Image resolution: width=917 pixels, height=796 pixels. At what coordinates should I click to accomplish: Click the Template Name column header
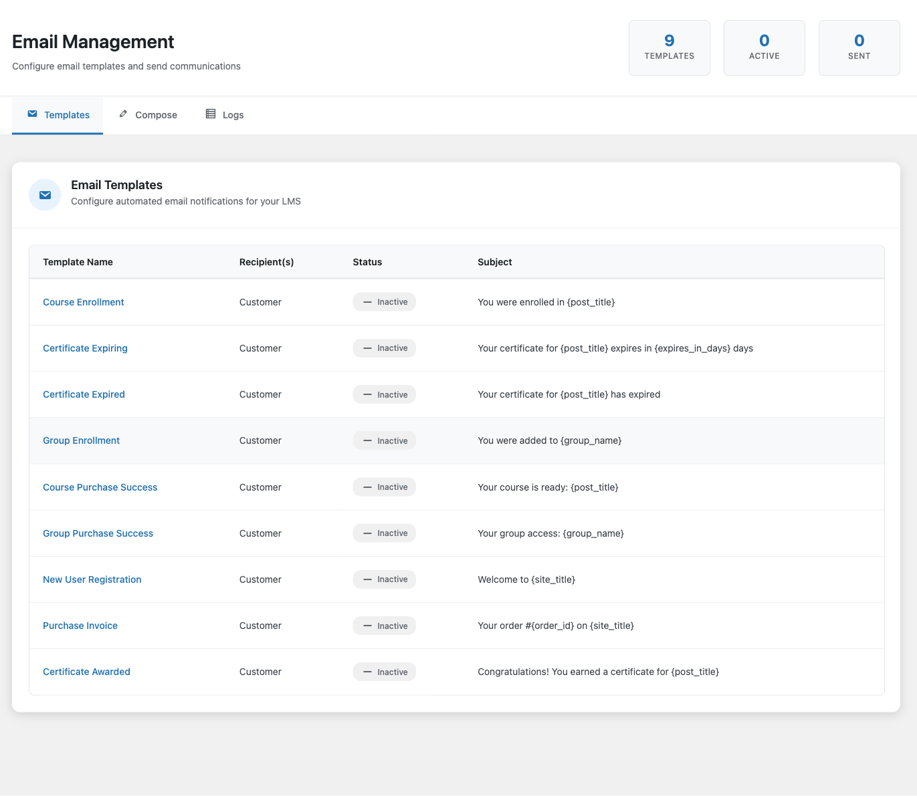pyautogui.click(x=78, y=261)
